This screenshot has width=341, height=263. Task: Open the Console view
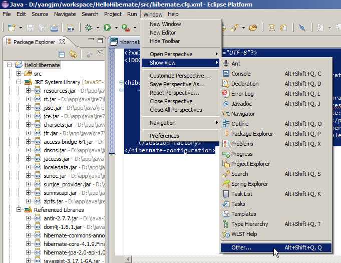(x=276, y=74)
